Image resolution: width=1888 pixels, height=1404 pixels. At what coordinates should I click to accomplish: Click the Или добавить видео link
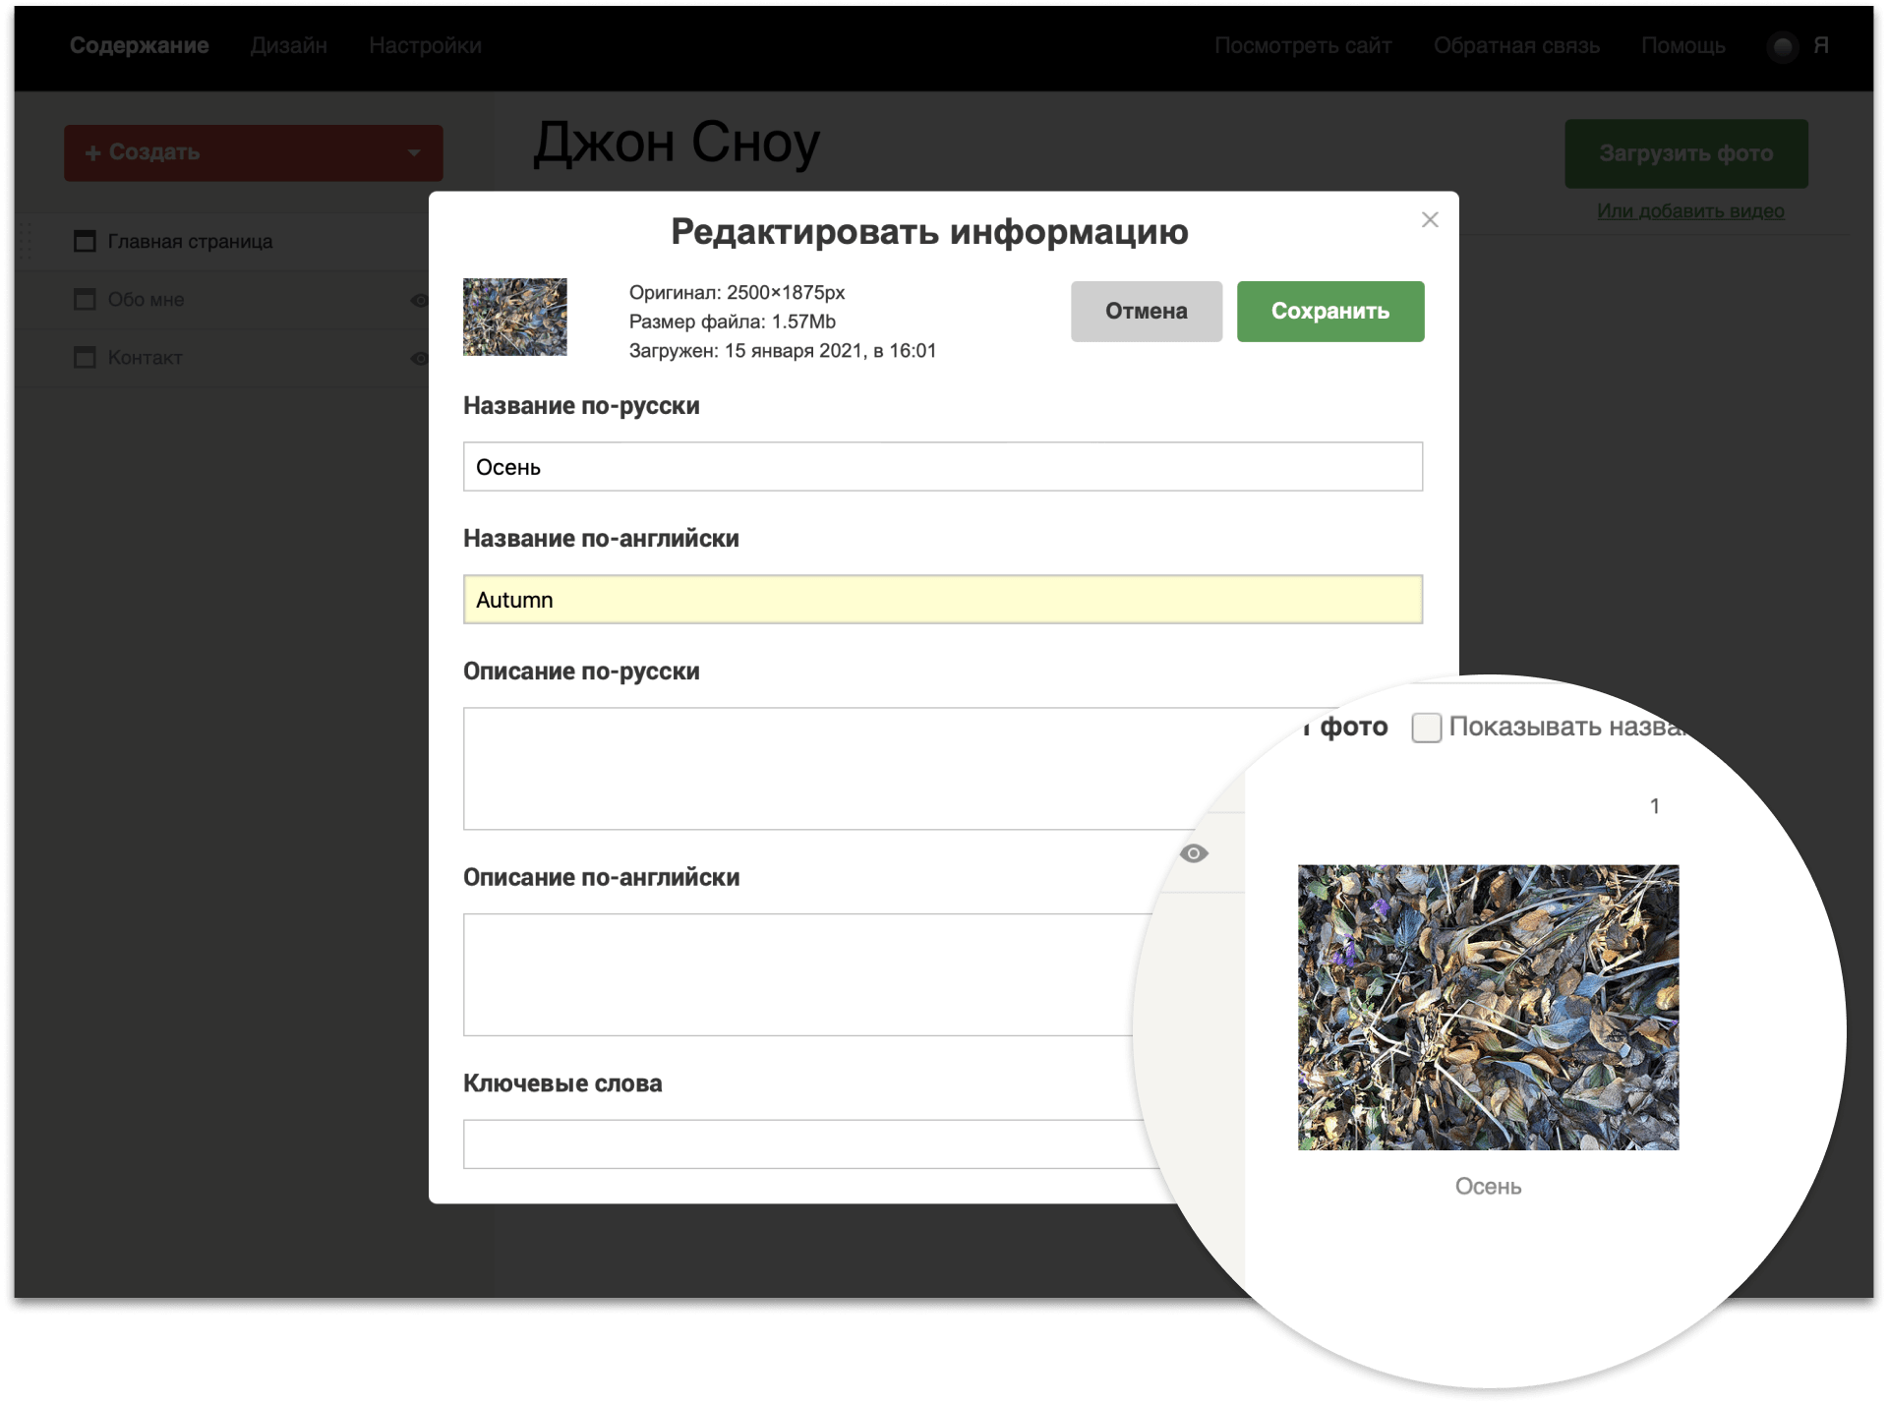[x=1689, y=210]
